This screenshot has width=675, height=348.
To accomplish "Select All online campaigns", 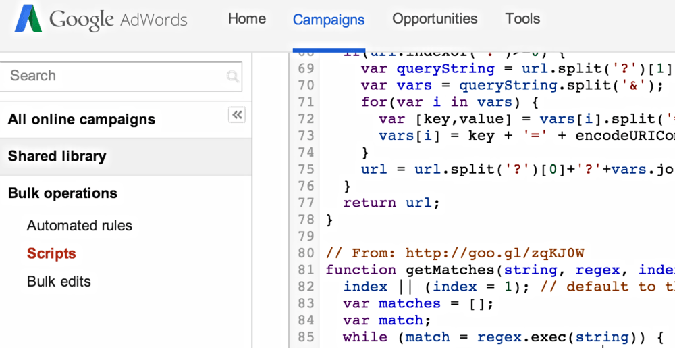I will click(x=82, y=120).
